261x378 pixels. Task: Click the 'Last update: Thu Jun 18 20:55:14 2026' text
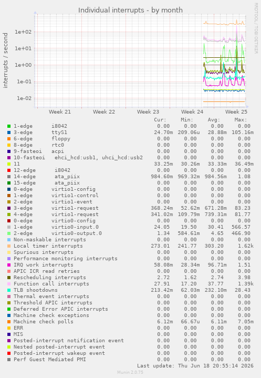point(195,366)
